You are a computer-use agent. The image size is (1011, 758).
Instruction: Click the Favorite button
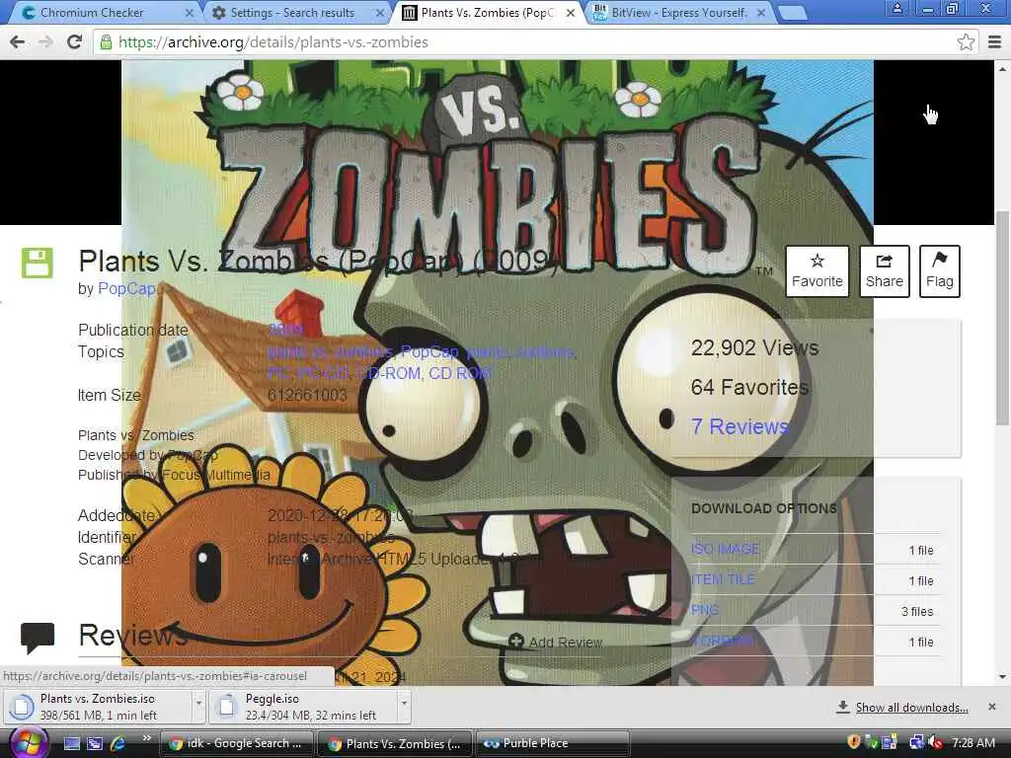pyautogui.click(x=817, y=270)
